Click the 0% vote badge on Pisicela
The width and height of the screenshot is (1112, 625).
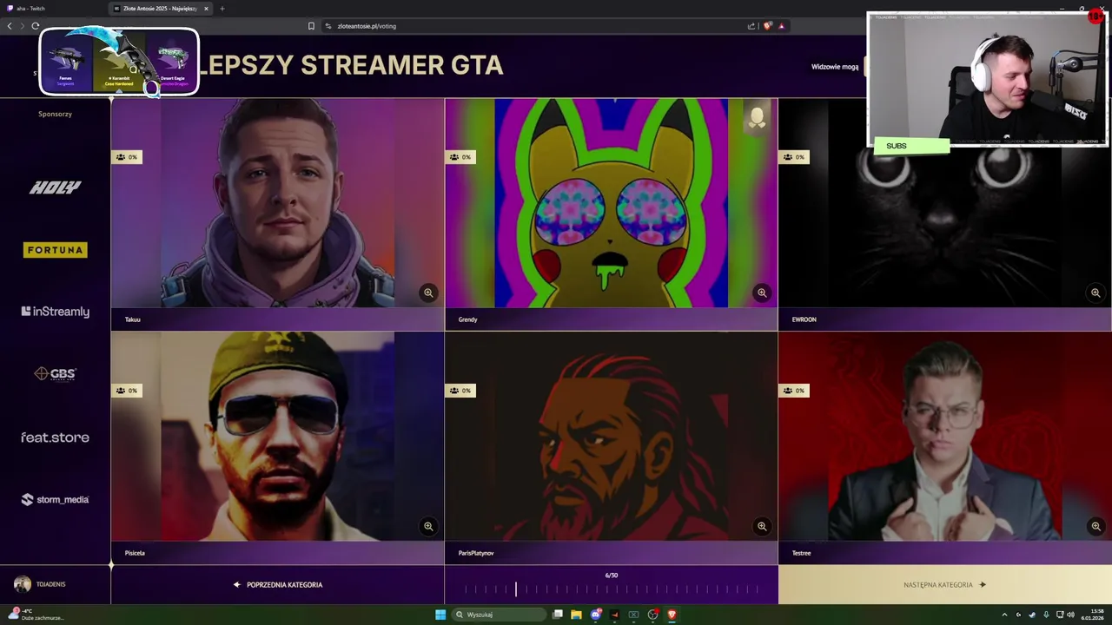[127, 391]
